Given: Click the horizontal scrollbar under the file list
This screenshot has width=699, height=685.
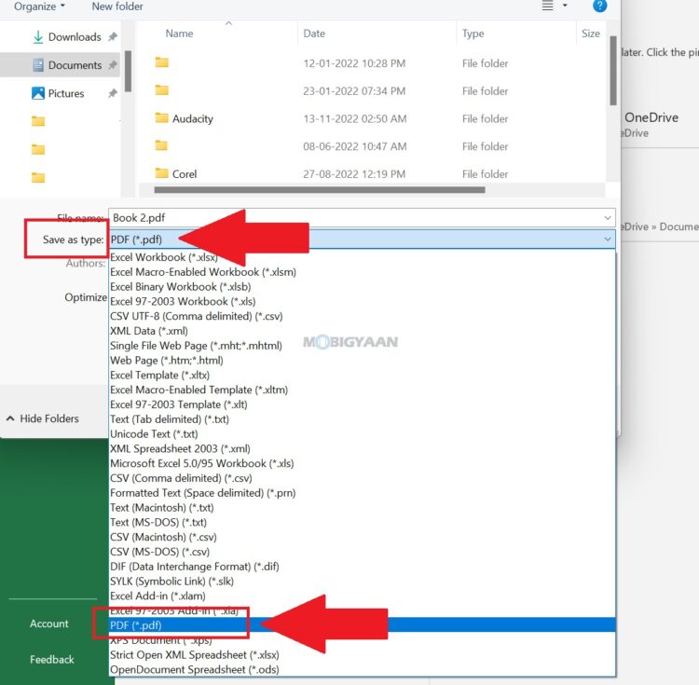Looking at the screenshot, I should (x=312, y=190).
